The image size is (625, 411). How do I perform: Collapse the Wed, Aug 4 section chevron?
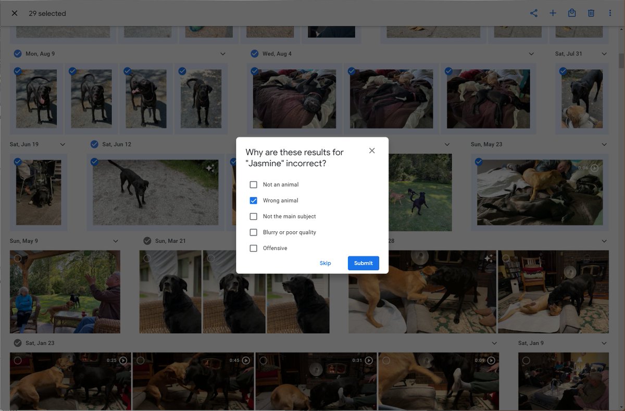(531, 54)
